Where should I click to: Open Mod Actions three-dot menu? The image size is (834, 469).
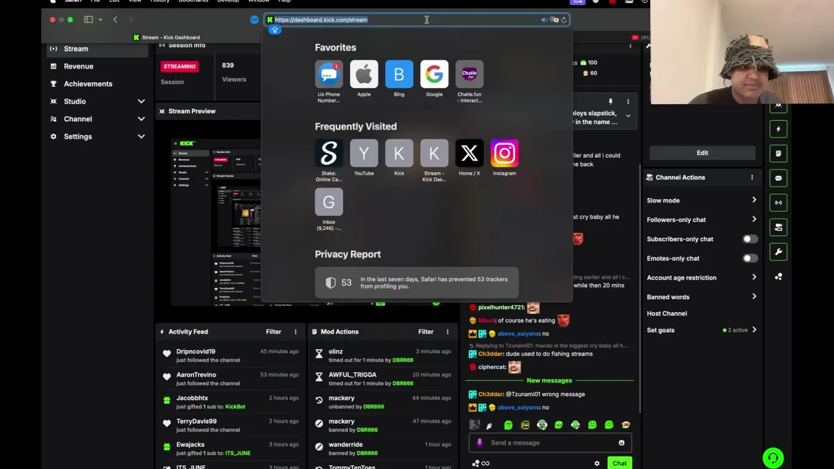pos(447,332)
